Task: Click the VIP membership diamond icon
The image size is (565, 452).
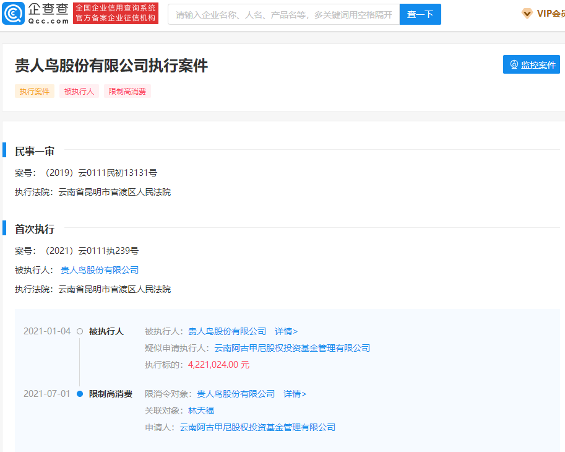Action: click(x=527, y=14)
